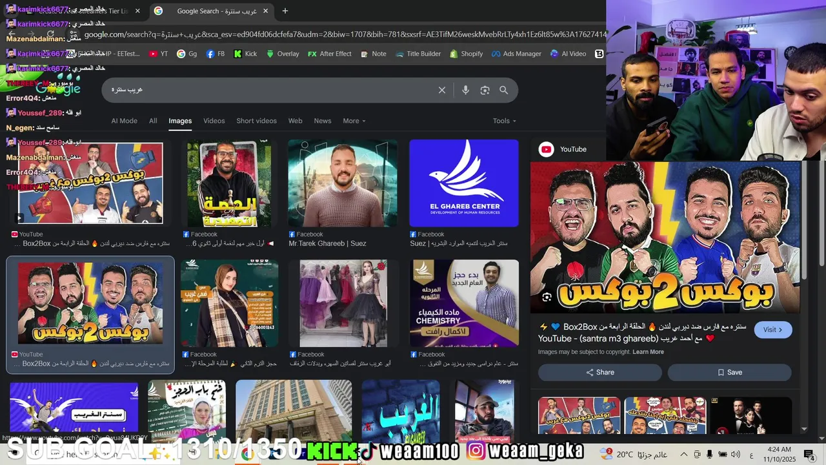The image size is (826, 465).
Task: Click the magnifier search icon
Action: tap(504, 90)
